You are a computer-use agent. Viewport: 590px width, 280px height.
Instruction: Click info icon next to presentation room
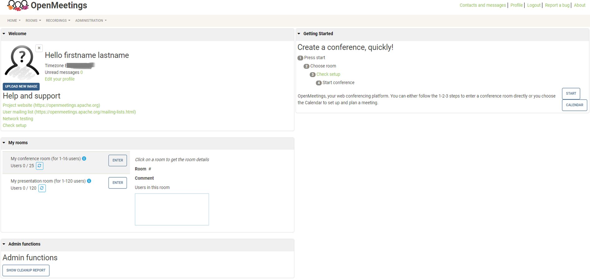pos(89,181)
